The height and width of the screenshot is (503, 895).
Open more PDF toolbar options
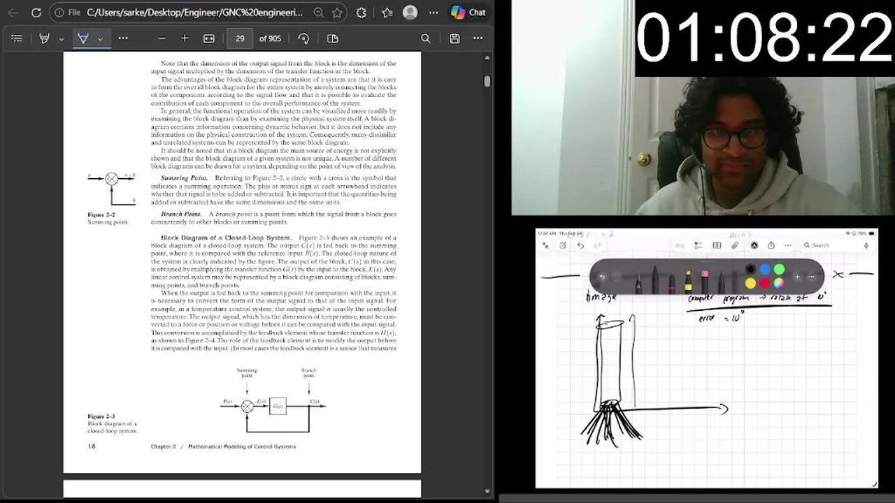point(478,38)
